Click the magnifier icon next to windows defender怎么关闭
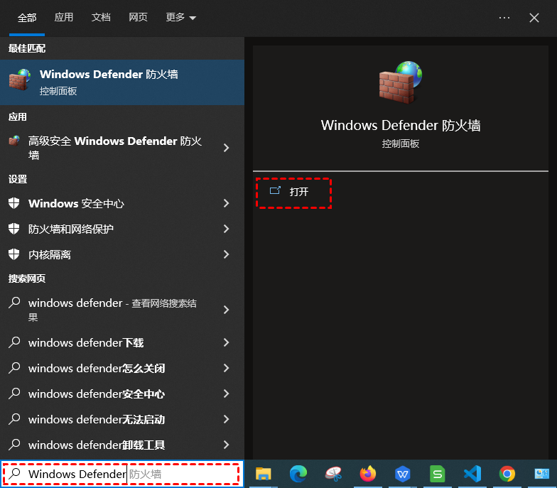 click(x=14, y=368)
